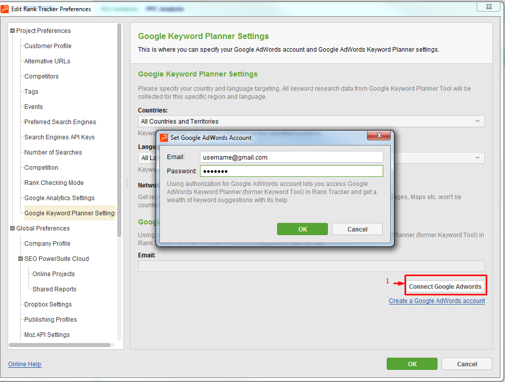Open Company Profile settings
The image size is (505, 382).
(x=47, y=244)
